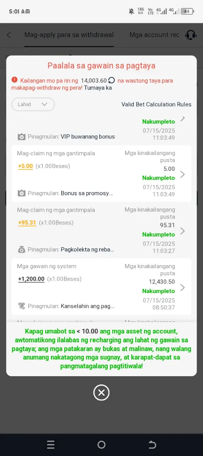This screenshot has width=203, height=456.
Task: Tap the red warning exclamation icon
Action: coord(14,80)
